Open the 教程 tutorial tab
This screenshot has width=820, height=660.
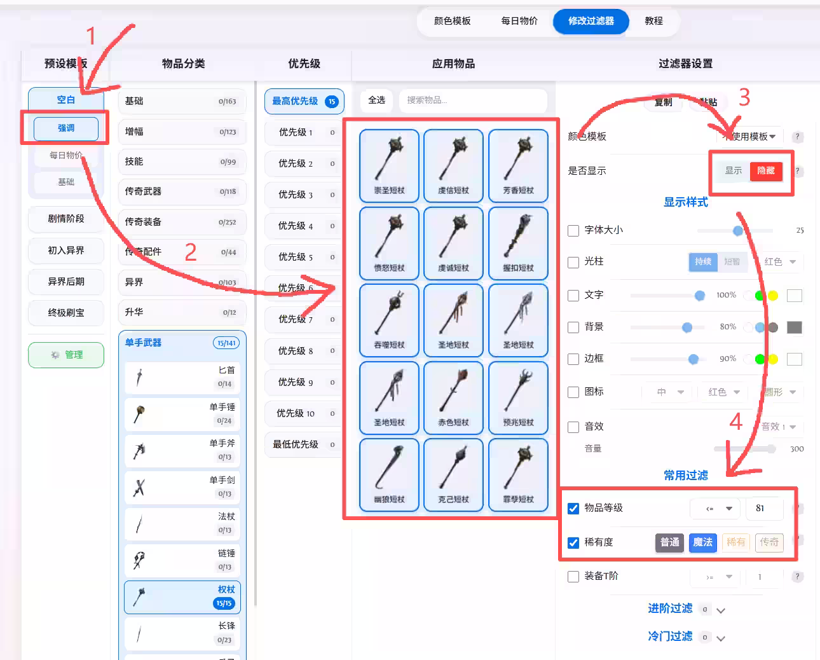click(x=653, y=21)
